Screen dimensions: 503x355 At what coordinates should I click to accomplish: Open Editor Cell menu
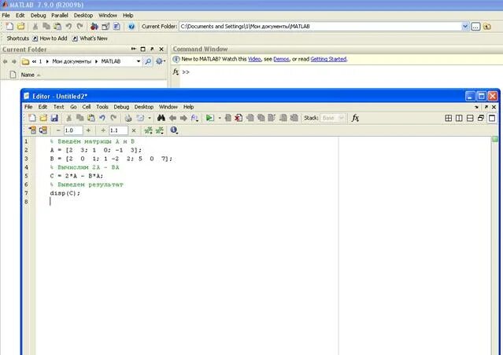pos(87,107)
